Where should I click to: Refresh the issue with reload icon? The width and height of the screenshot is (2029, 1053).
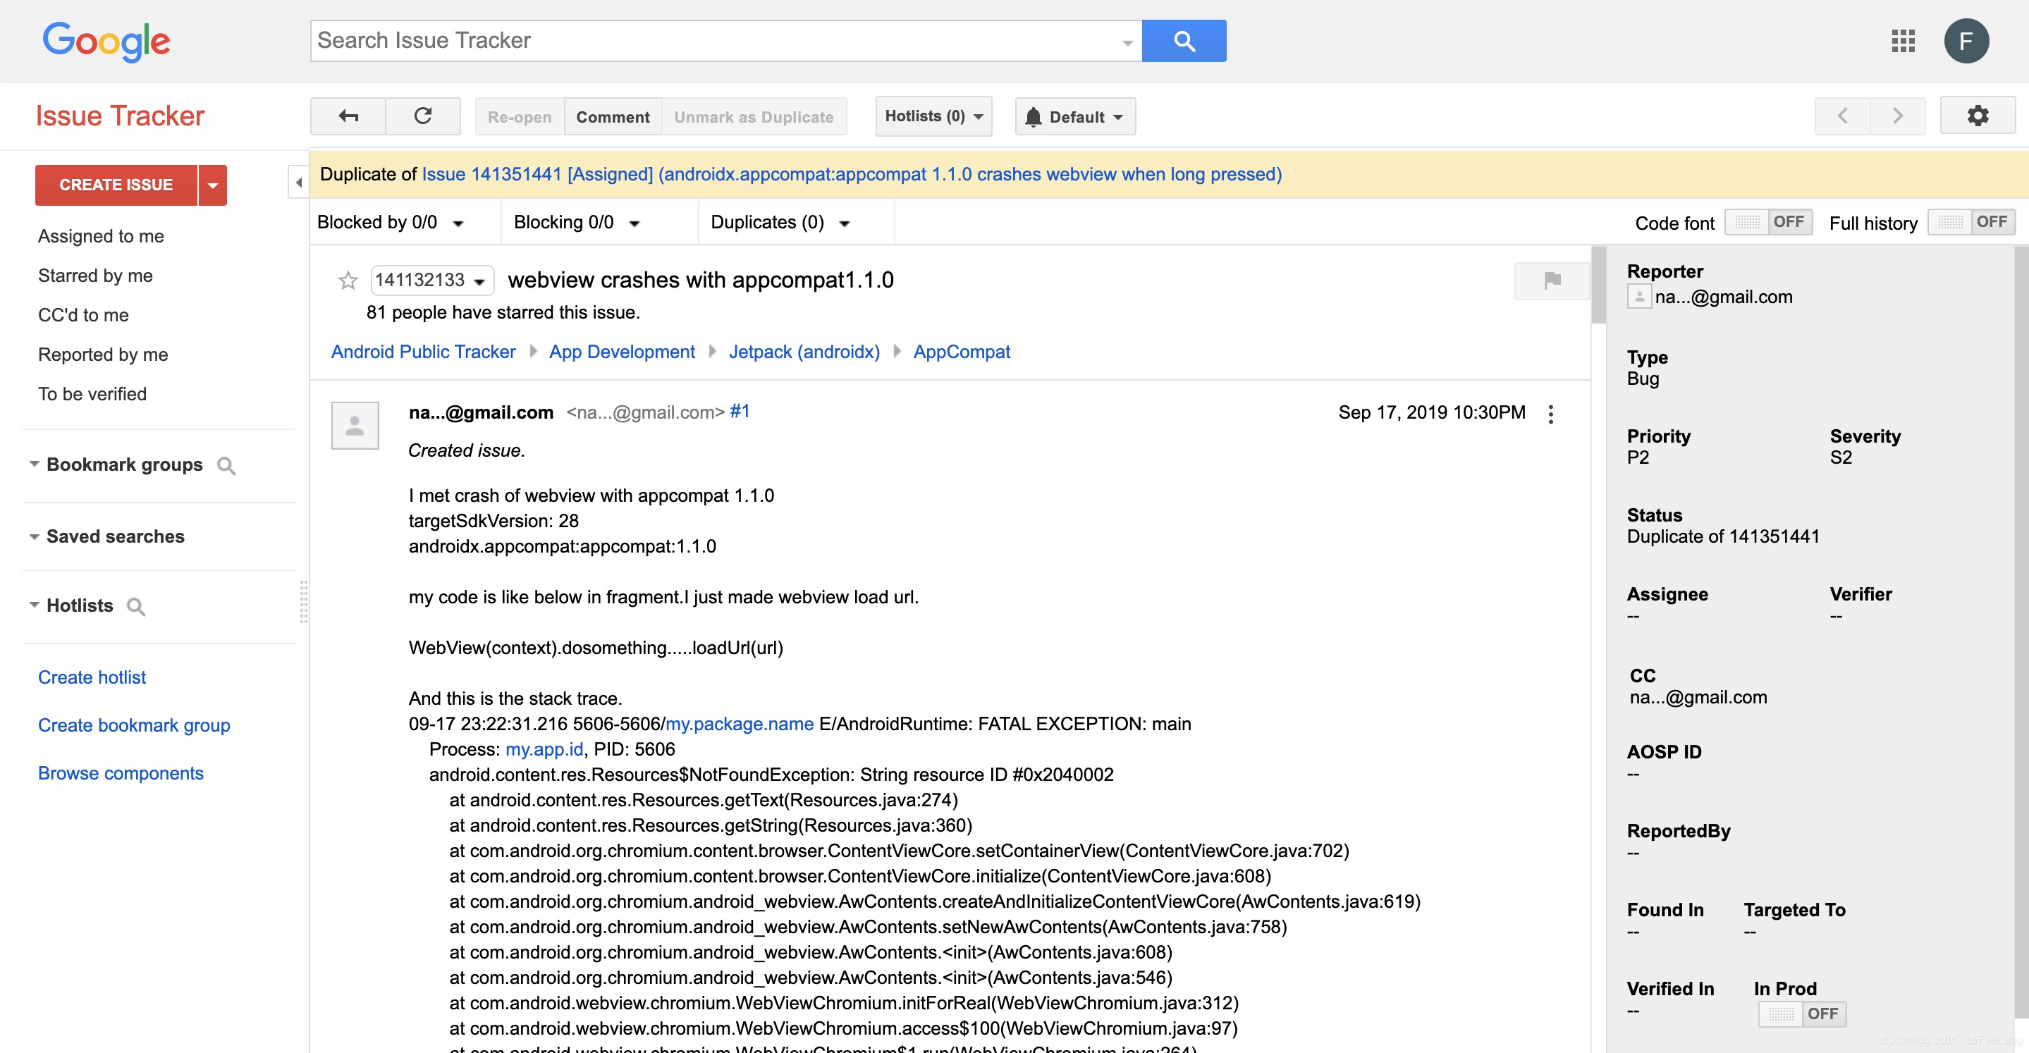click(423, 116)
